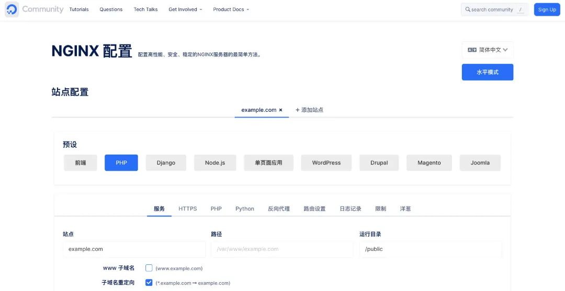The height and width of the screenshot is (291, 565).
Task: Switch to the 反向代理 tab
Action: [x=279, y=208]
